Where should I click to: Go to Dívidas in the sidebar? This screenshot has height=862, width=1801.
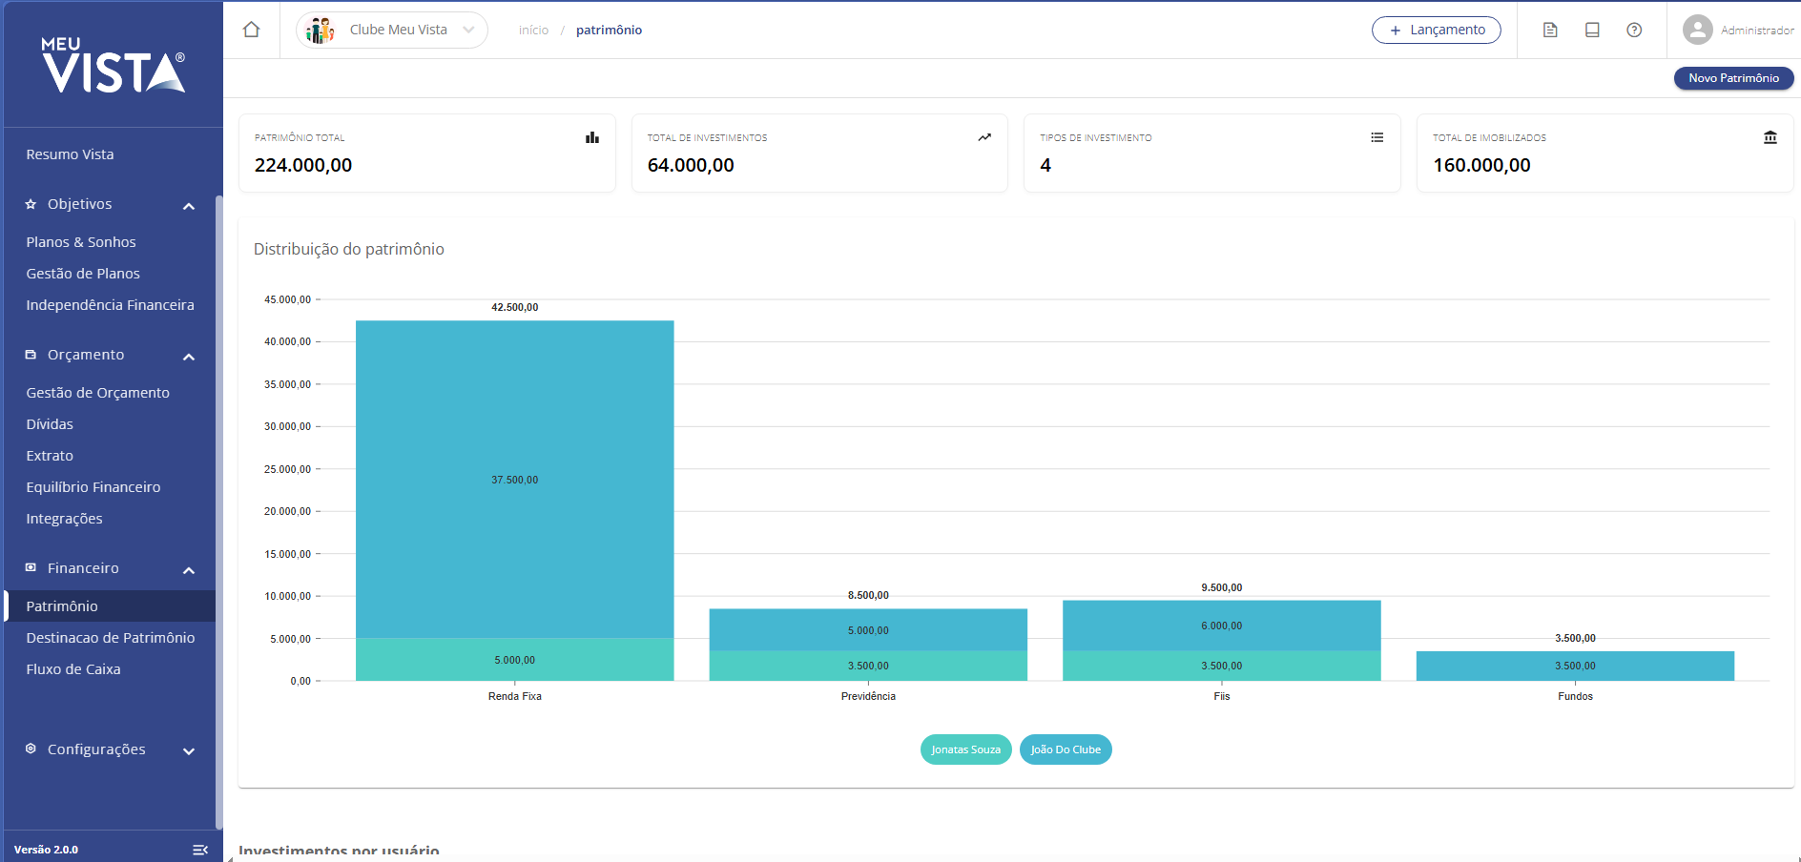(50, 424)
